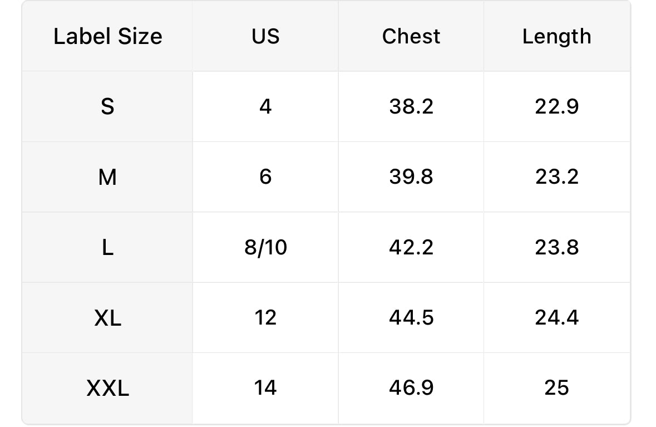
Task: Click the Chest column header
Action: coord(411,36)
